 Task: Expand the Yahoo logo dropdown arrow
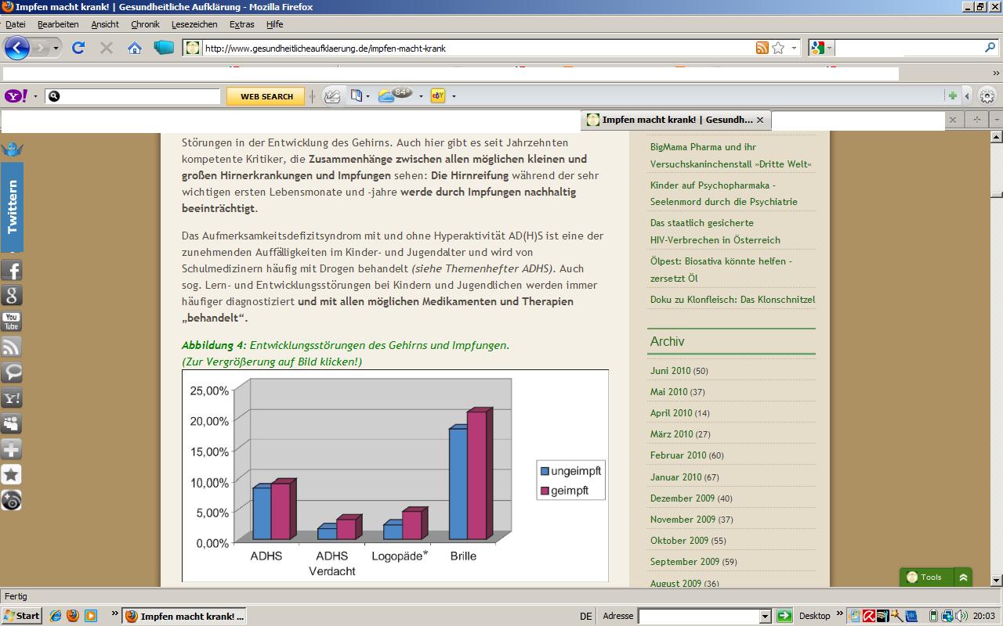point(34,96)
